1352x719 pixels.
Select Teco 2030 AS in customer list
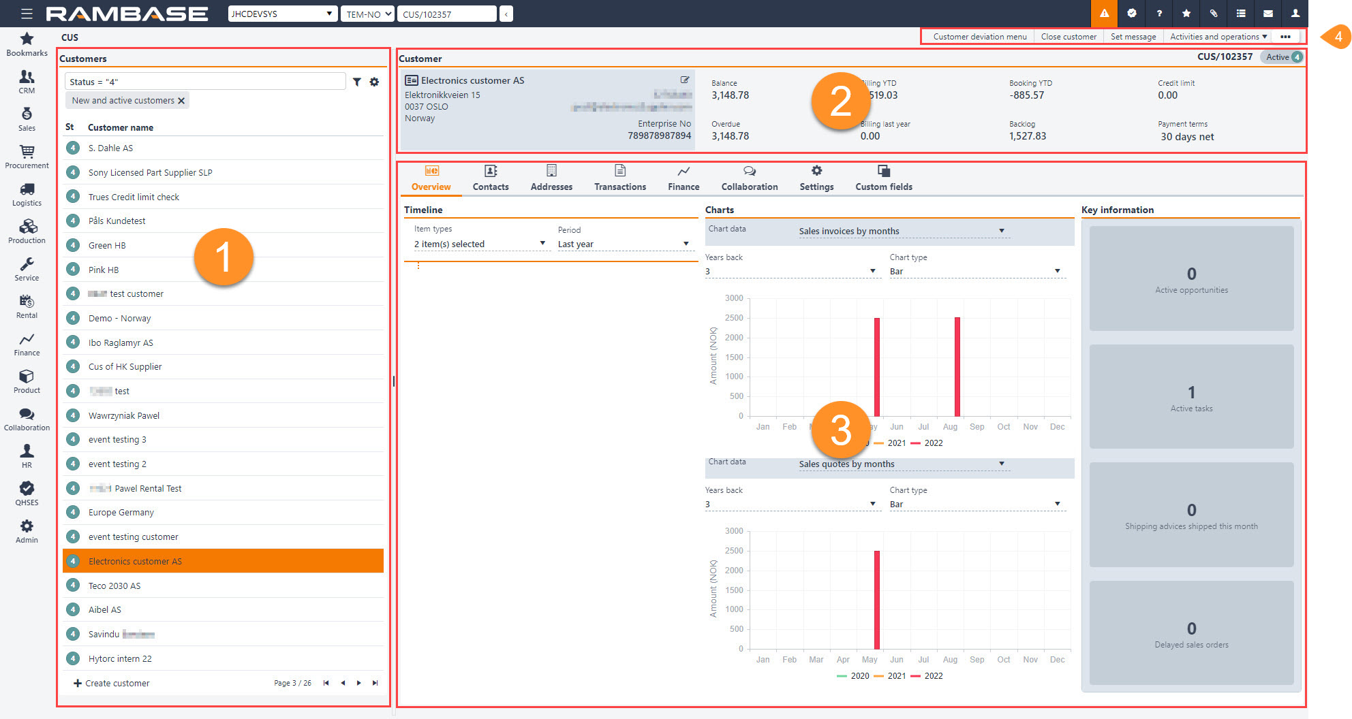tap(114, 586)
